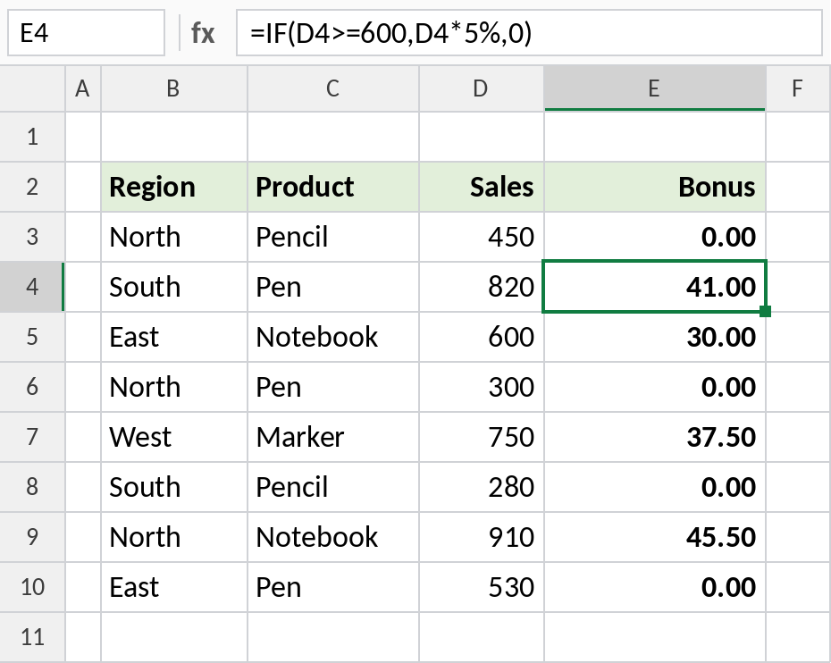Click the Bonus cell showing 37.50
Image resolution: width=831 pixels, height=663 pixels.
pyautogui.click(x=655, y=437)
